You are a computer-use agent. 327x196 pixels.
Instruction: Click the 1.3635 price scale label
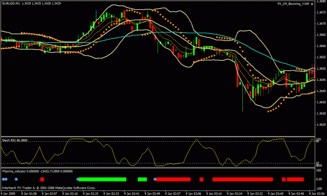pyautogui.click(x=321, y=102)
